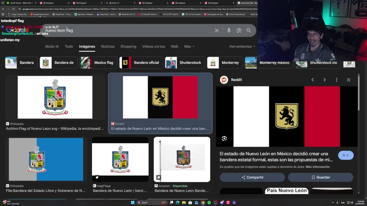This screenshot has height=206, width=367.
Task: Open the three-dot options in preview panel
Action: tap(337, 80)
